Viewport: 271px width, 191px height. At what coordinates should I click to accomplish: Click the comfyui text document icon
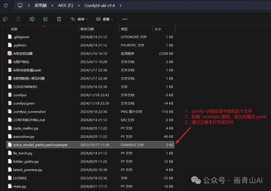pyautogui.click(x=10, y=95)
